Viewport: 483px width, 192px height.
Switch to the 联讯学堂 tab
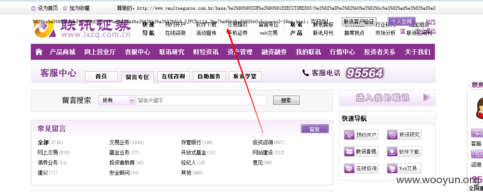[245, 77]
